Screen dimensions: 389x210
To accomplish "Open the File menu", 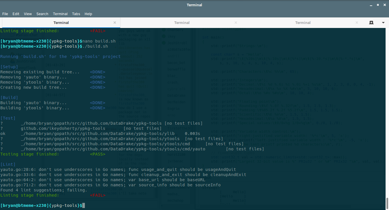I will point(5,14).
